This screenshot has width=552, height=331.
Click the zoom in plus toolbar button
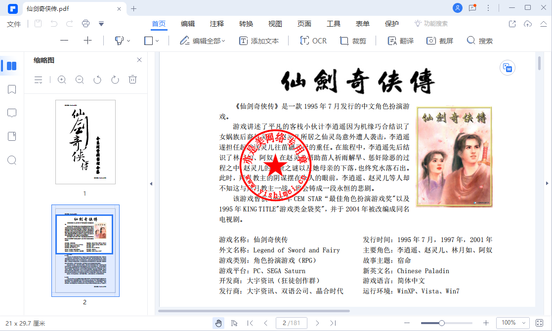click(87, 41)
